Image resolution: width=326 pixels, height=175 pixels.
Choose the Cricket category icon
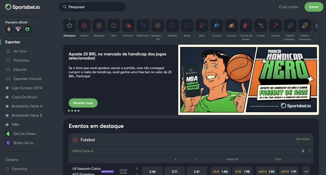click(x=261, y=26)
